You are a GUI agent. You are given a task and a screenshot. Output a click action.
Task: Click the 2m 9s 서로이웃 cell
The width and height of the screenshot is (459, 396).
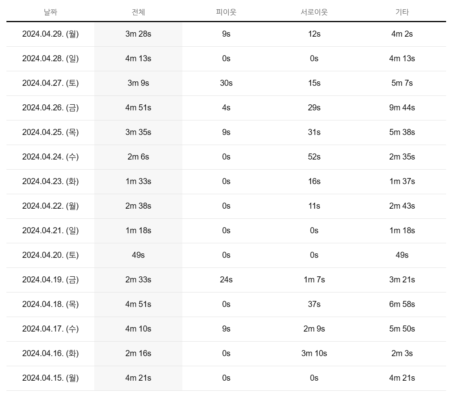tap(314, 329)
